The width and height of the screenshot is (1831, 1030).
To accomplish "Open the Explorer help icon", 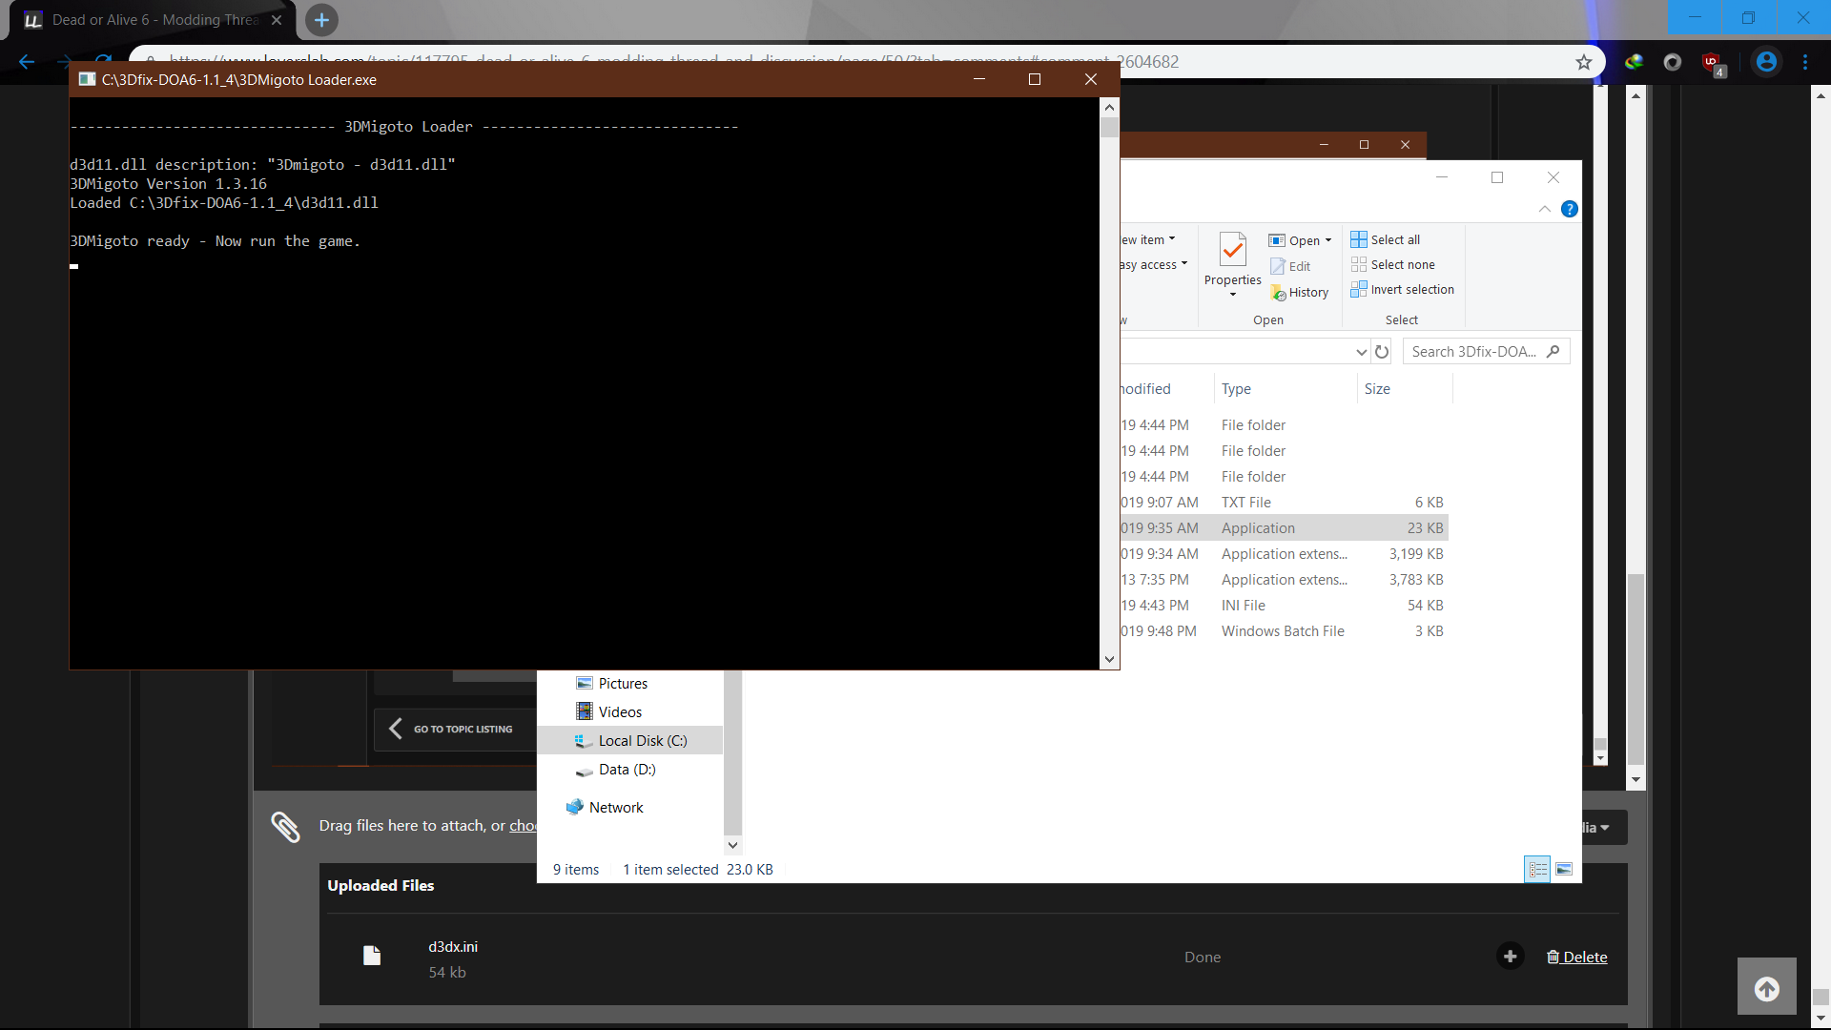I will click(x=1570, y=209).
